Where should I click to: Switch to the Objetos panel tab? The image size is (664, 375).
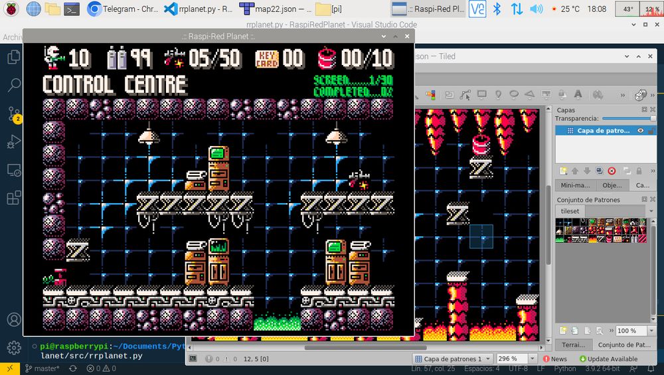tap(612, 185)
